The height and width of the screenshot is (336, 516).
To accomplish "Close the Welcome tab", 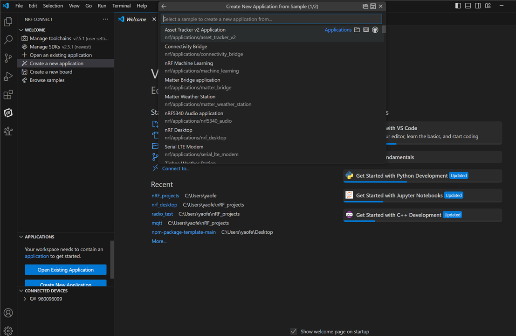I will tap(154, 19).
